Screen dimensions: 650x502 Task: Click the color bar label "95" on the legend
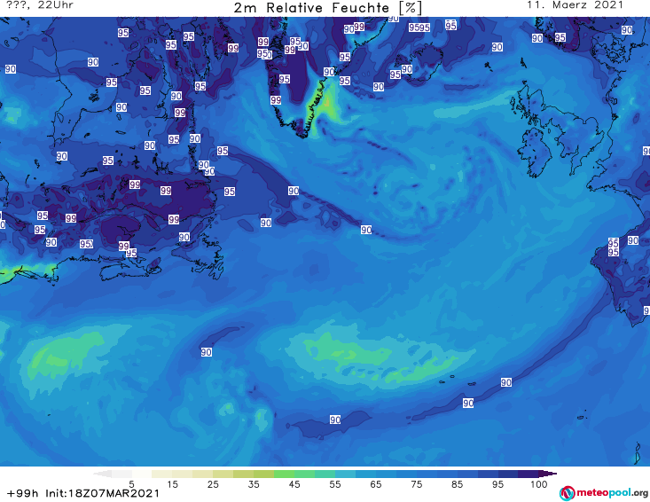(x=497, y=484)
